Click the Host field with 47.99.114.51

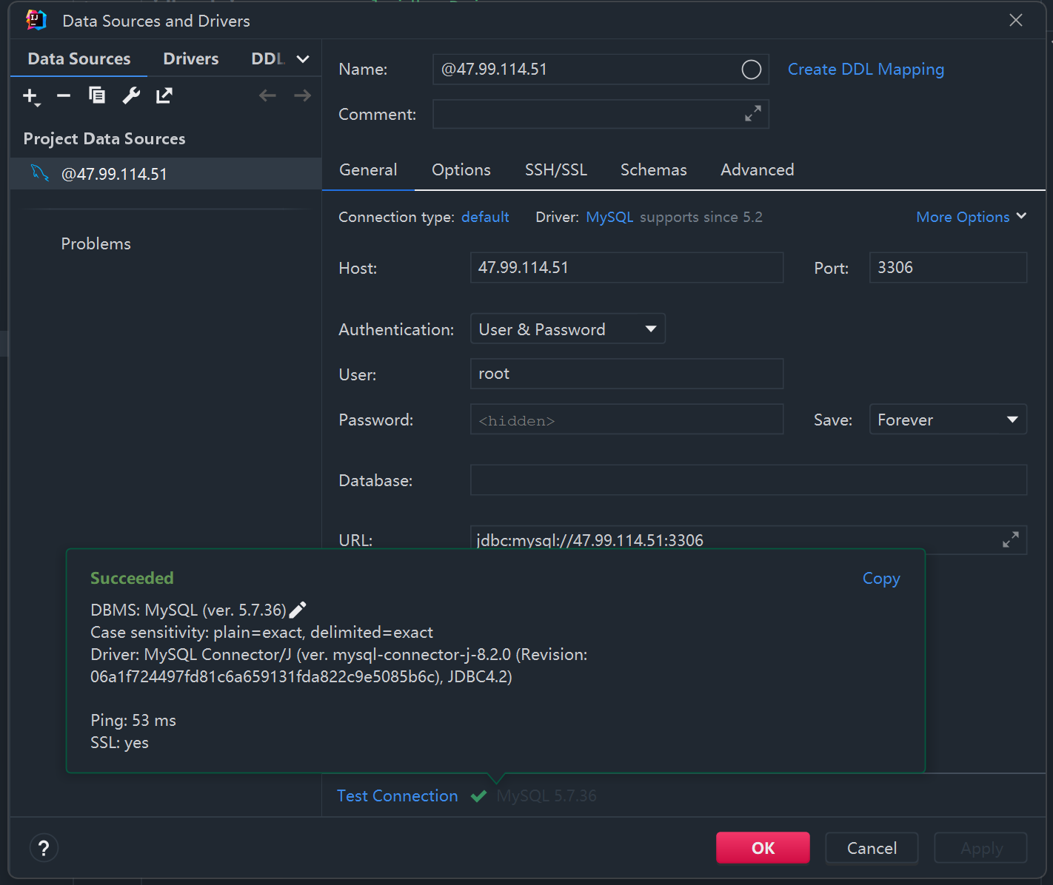(626, 268)
